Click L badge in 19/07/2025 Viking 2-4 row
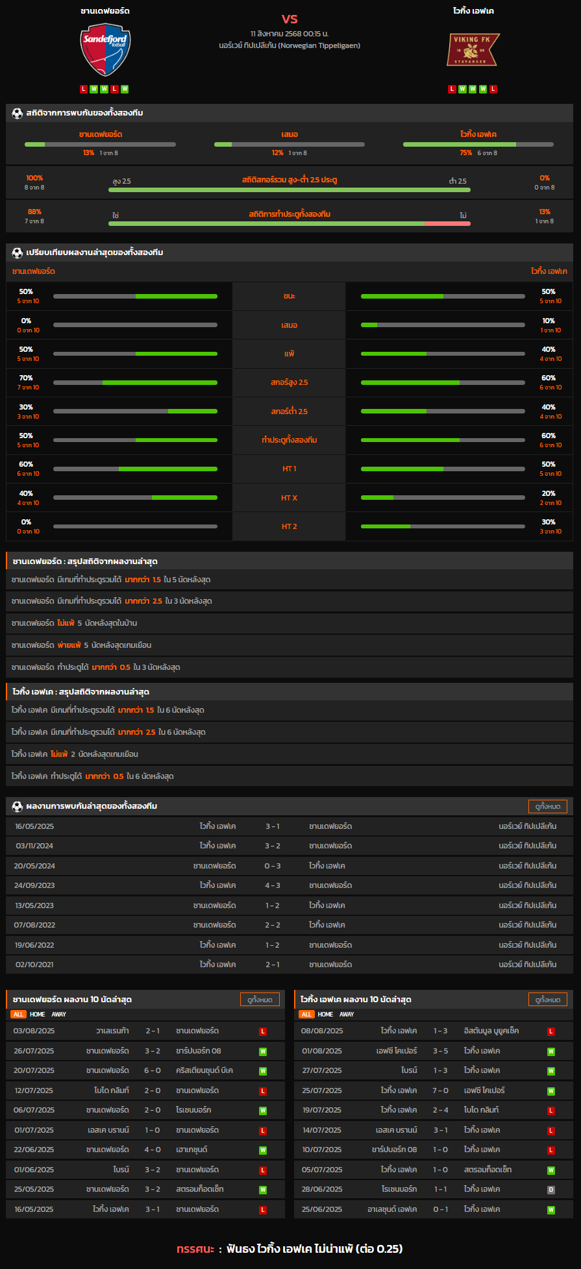This screenshot has width=581, height=1269. tap(551, 1111)
